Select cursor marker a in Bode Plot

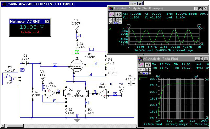(196, 77)
